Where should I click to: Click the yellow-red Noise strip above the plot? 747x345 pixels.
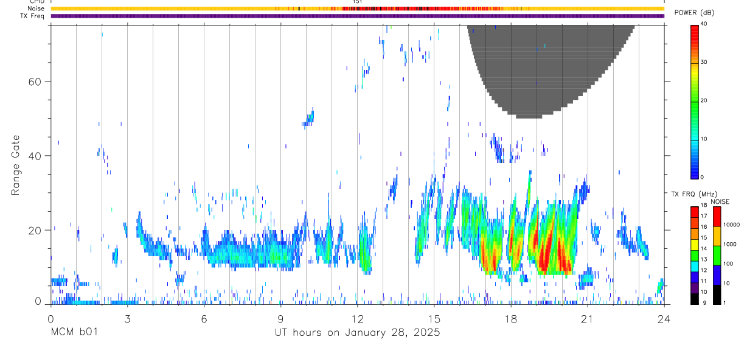357,9
